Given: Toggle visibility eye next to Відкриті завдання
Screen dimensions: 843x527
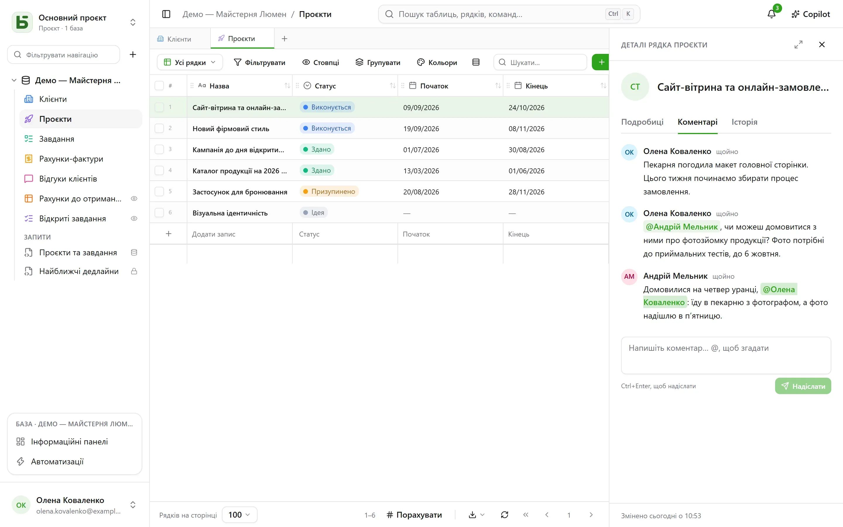Looking at the screenshot, I should click(x=134, y=218).
